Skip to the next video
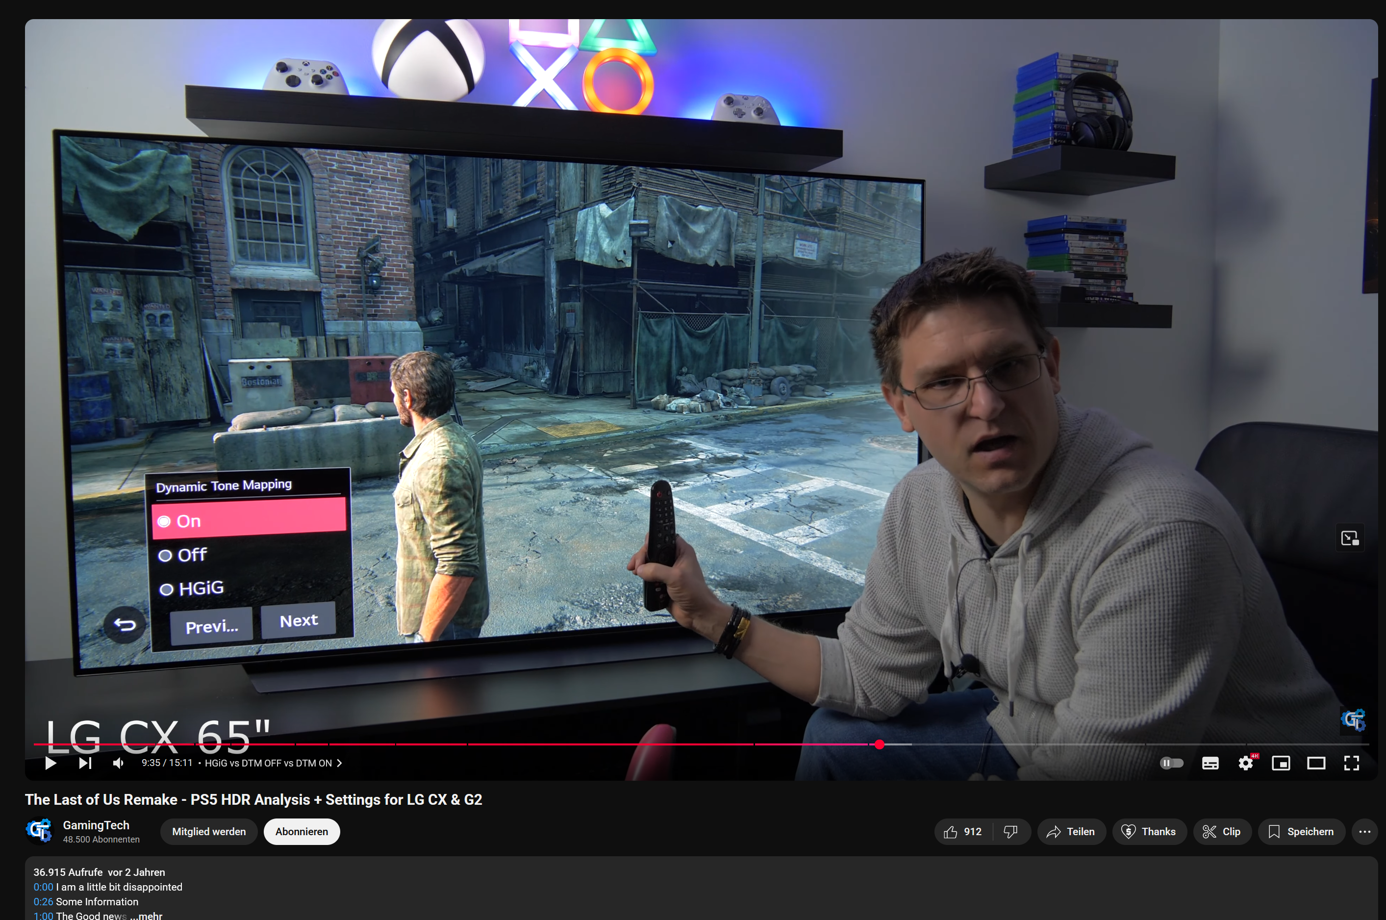This screenshot has height=920, width=1386. click(84, 763)
